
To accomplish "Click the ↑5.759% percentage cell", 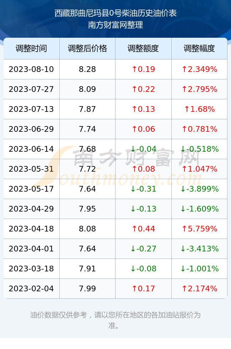I will point(199,229).
